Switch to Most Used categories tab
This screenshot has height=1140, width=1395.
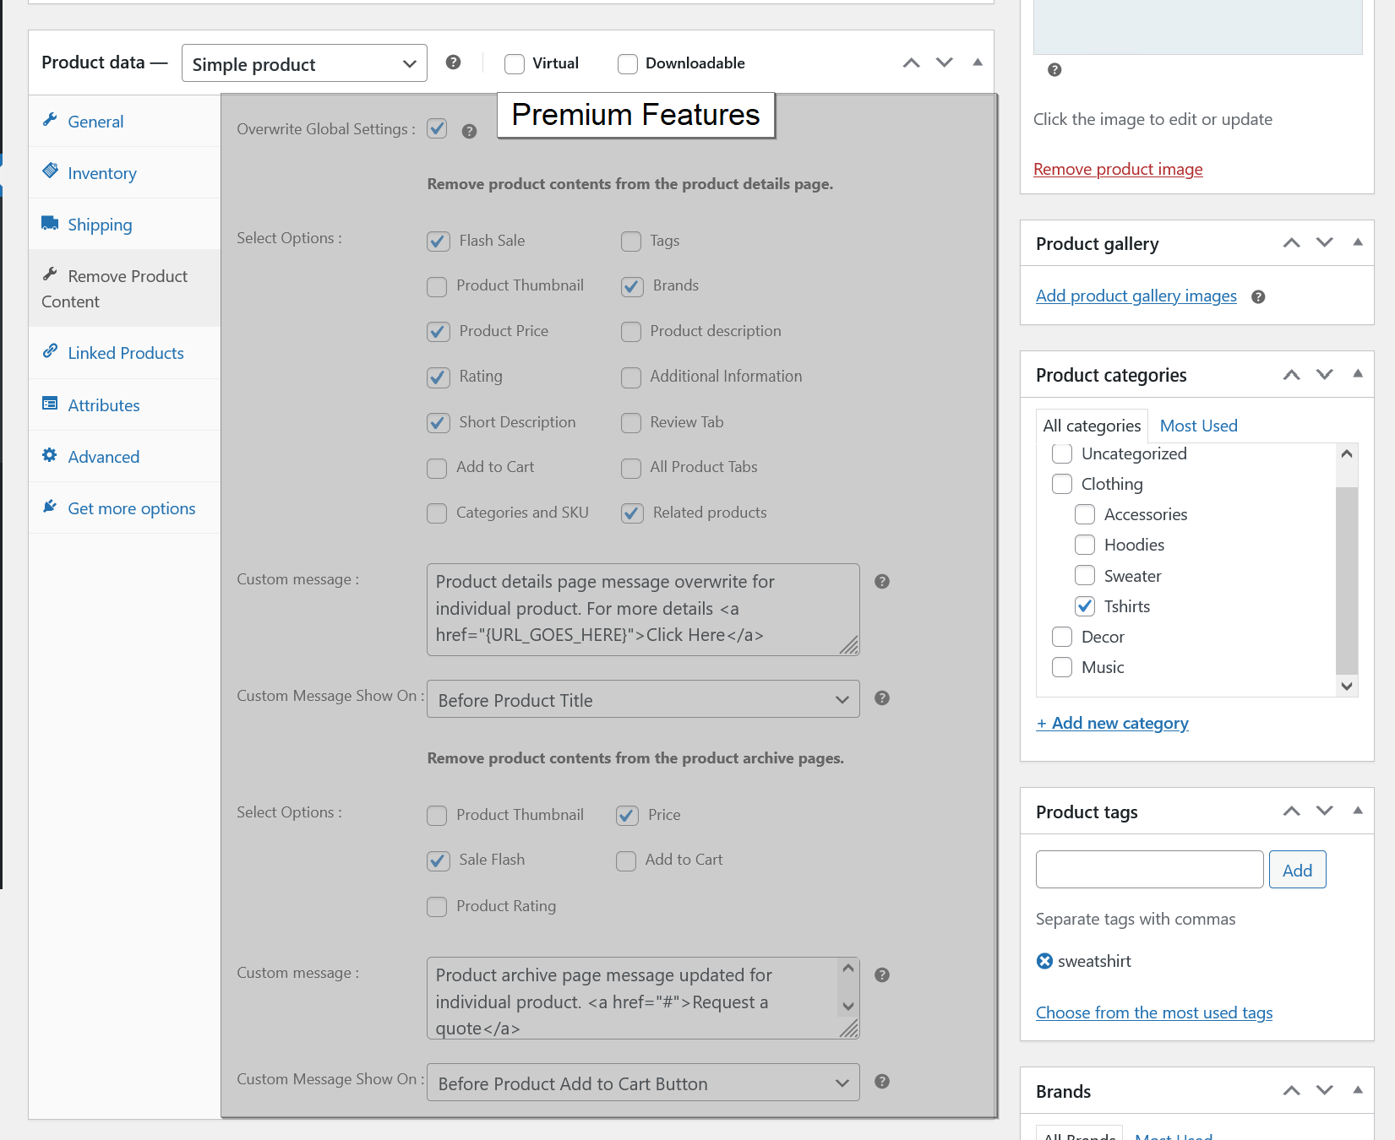[x=1198, y=426]
